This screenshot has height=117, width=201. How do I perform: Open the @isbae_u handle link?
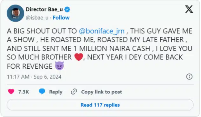coord(38,18)
